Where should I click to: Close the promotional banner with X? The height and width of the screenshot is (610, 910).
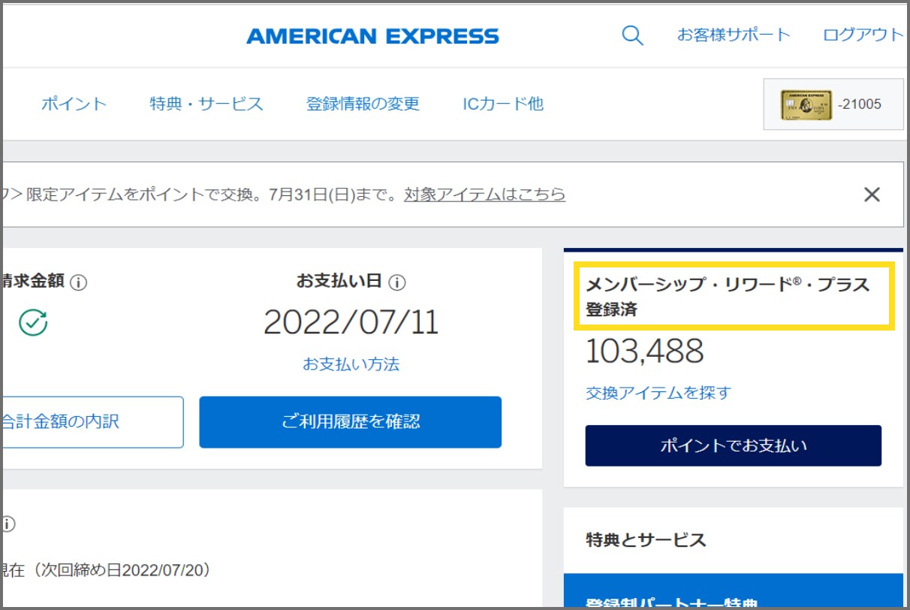pos(871,195)
